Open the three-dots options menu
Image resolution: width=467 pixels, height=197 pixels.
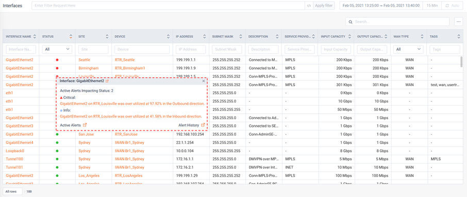pyautogui.click(x=459, y=22)
